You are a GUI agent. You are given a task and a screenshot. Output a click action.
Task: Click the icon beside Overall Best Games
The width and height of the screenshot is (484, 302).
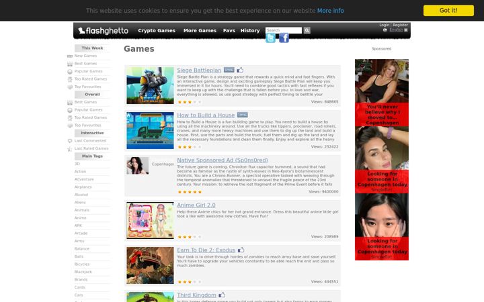point(70,102)
